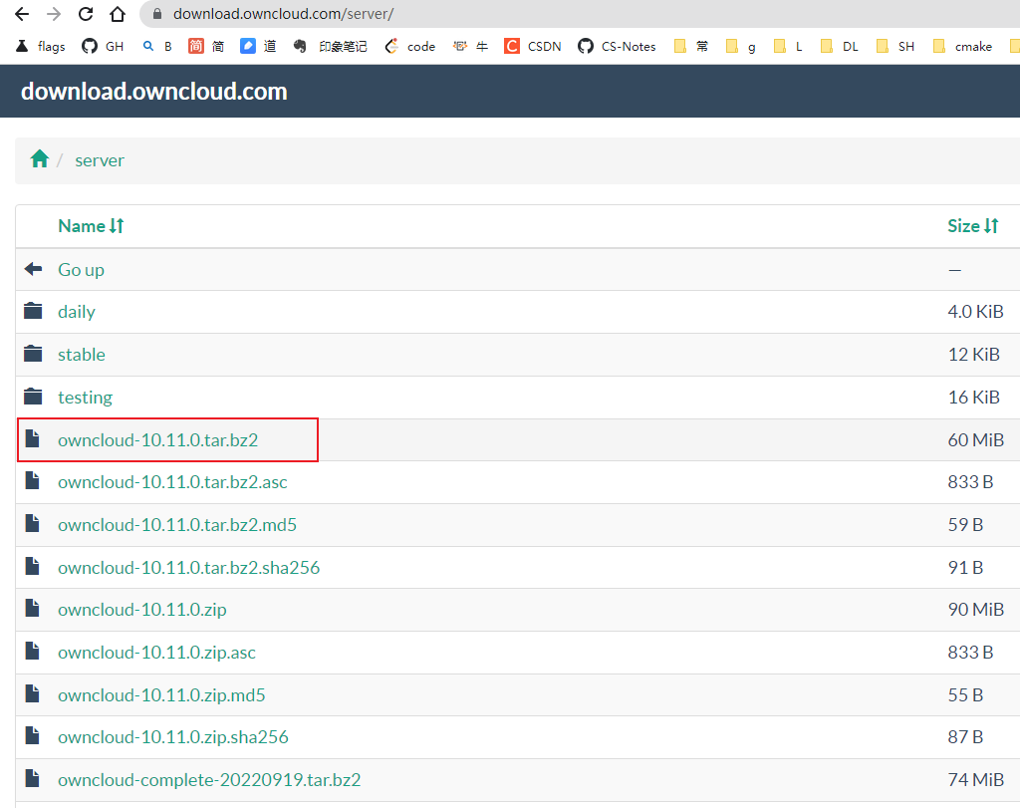The height and width of the screenshot is (808, 1020).
Task: Open the blue 道 bookmark
Action: tap(258, 46)
